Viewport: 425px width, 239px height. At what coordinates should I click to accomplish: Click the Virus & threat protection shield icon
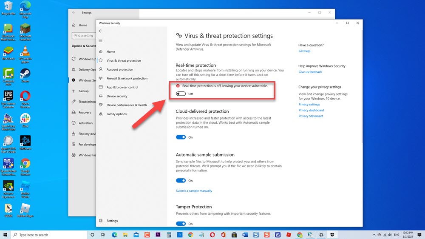tap(101, 60)
